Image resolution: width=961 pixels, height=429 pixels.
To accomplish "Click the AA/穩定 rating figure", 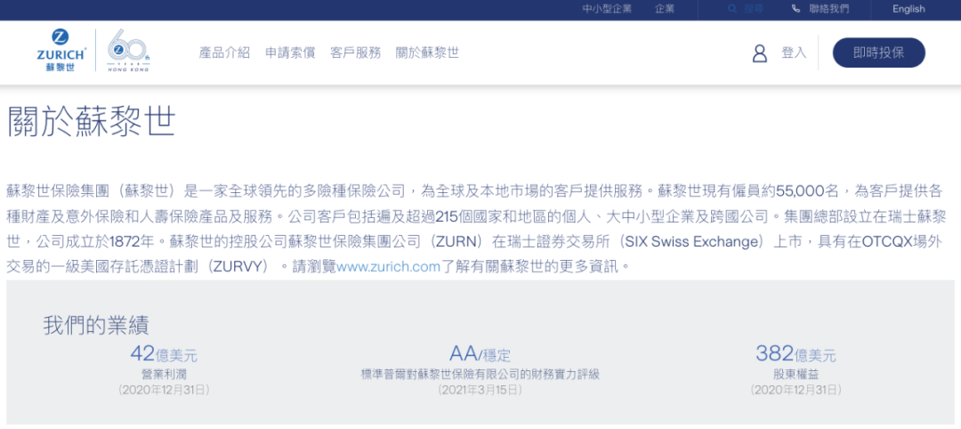I will coord(480,354).
